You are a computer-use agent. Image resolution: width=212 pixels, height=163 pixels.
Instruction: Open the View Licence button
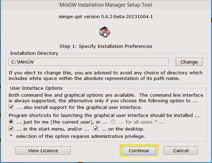click(x=43, y=150)
